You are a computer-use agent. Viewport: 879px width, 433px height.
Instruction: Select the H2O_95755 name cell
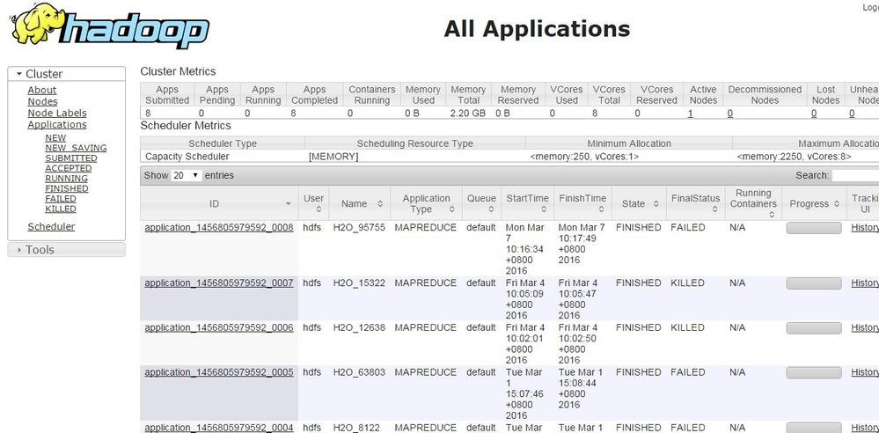[359, 228]
